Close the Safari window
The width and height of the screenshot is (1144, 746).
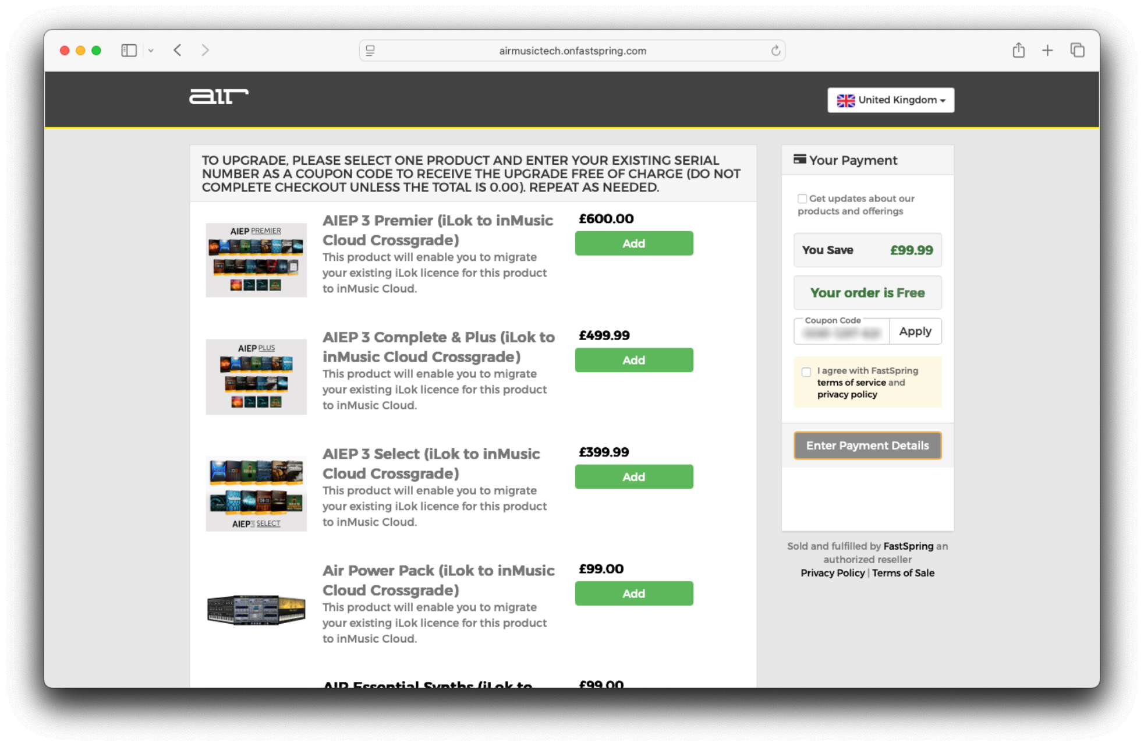[65, 51]
